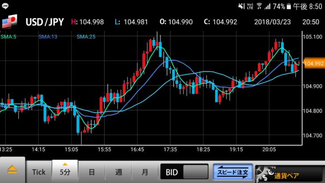This screenshot has height=183, width=325.
Task: Tap the VoLTE status icon
Action: pyautogui.click(x=250, y=6)
